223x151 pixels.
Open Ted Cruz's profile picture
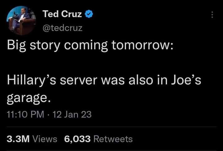20,21
